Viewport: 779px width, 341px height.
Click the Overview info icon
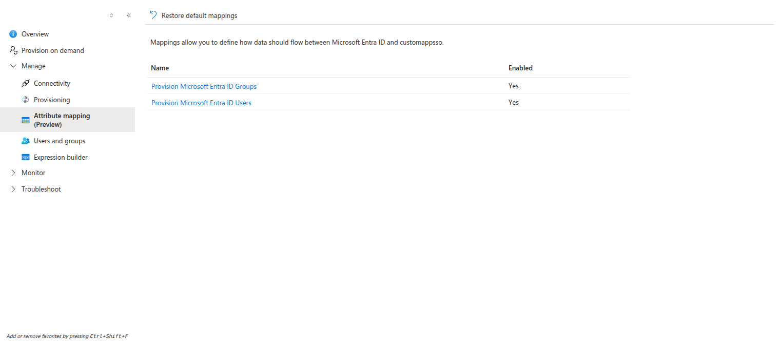[x=13, y=34]
